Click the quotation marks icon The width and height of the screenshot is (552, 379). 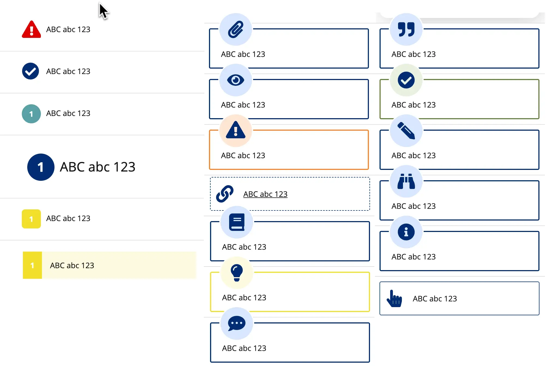[406, 29]
